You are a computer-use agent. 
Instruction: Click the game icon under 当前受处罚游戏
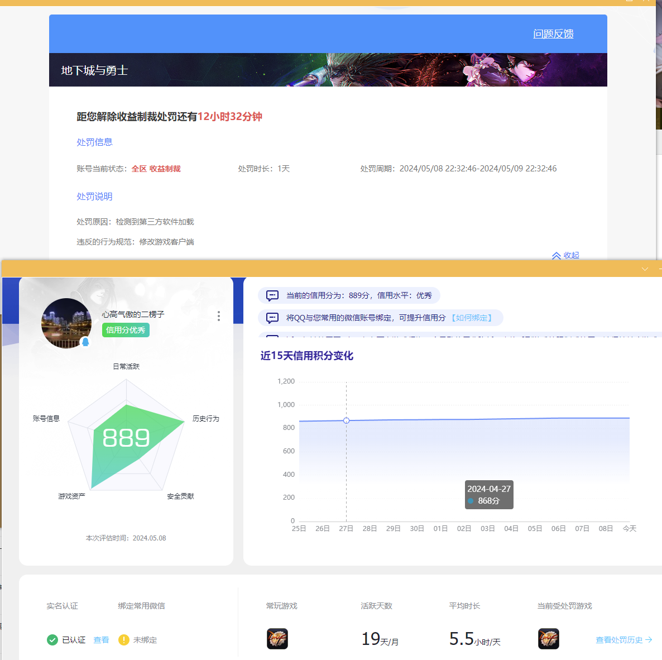click(x=549, y=639)
